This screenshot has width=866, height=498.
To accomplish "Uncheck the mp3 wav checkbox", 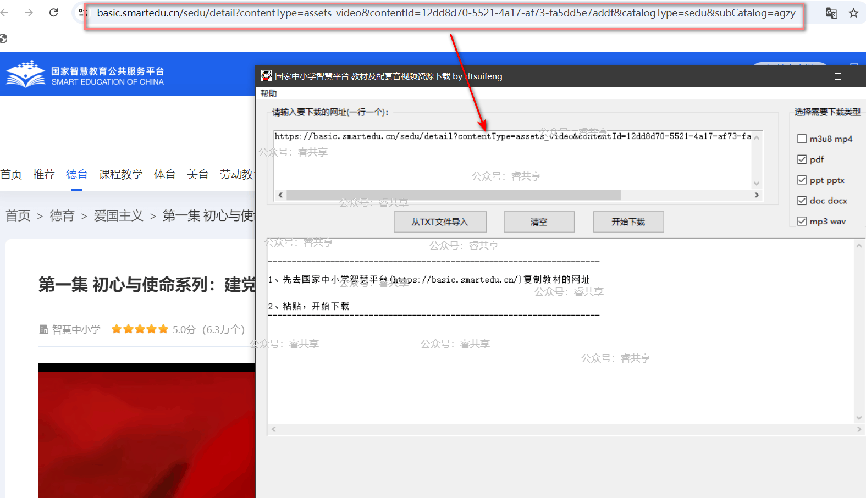I will [x=802, y=221].
